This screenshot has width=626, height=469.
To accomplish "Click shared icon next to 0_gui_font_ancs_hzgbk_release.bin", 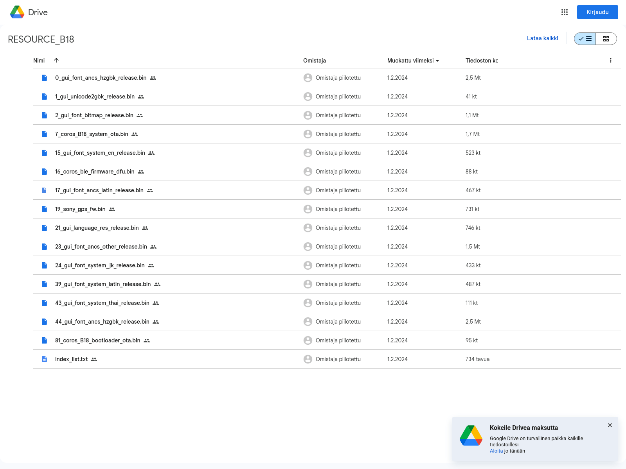I will 153,78.
